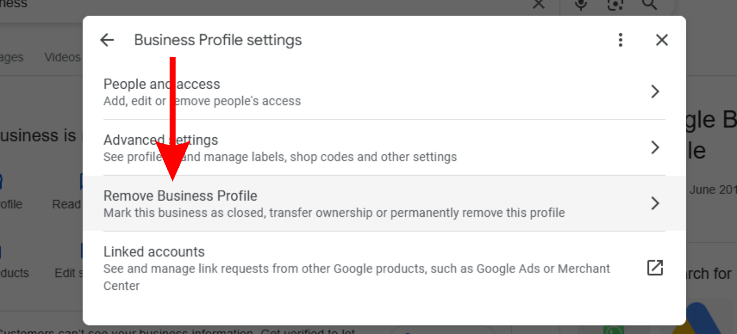Click 'Mark this business as closed' description
The height and width of the screenshot is (334, 737).
(x=334, y=213)
